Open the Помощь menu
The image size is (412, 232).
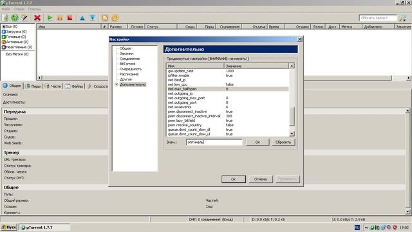(34, 9)
